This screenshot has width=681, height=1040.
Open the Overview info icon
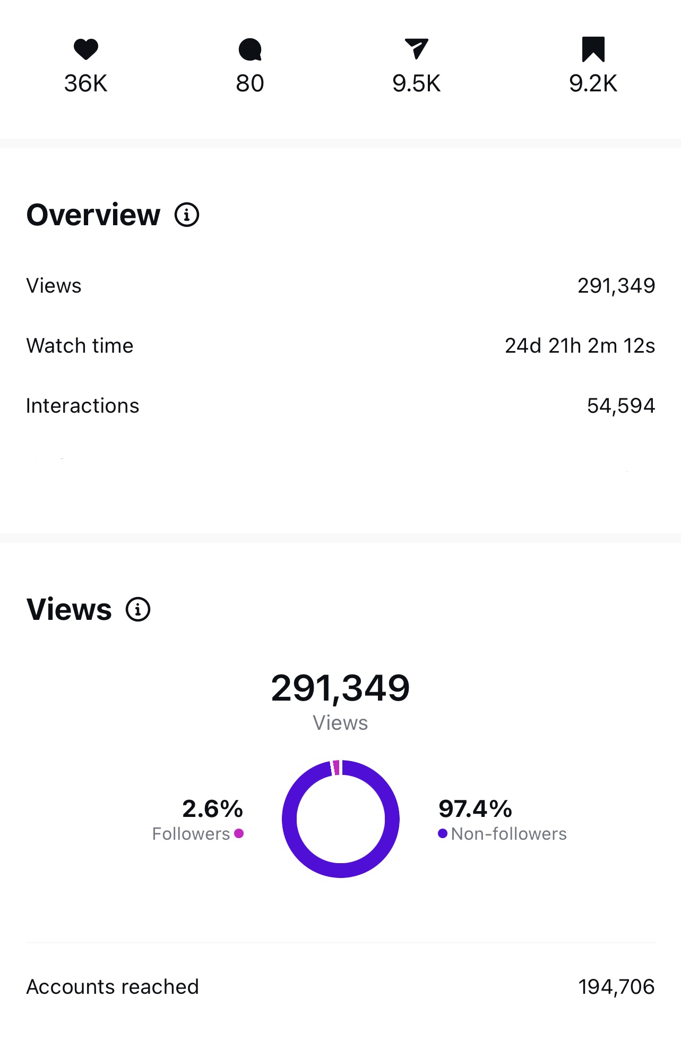click(187, 215)
